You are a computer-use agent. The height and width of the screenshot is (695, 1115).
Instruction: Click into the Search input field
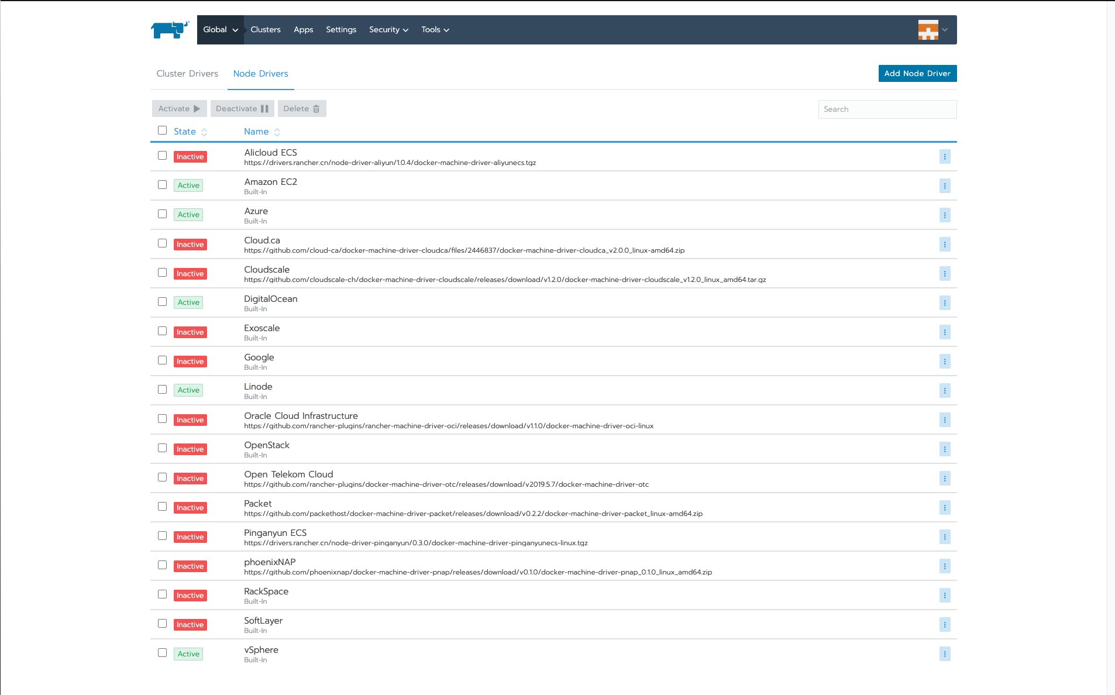[x=887, y=109]
